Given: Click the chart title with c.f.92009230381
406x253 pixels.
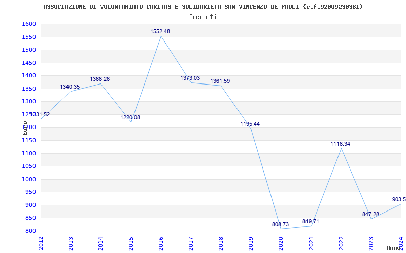Looking at the screenshot, I should (x=203, y=7).
